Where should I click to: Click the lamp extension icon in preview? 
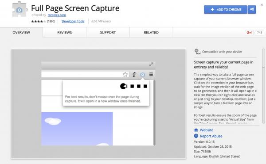[x=134, y=74]
